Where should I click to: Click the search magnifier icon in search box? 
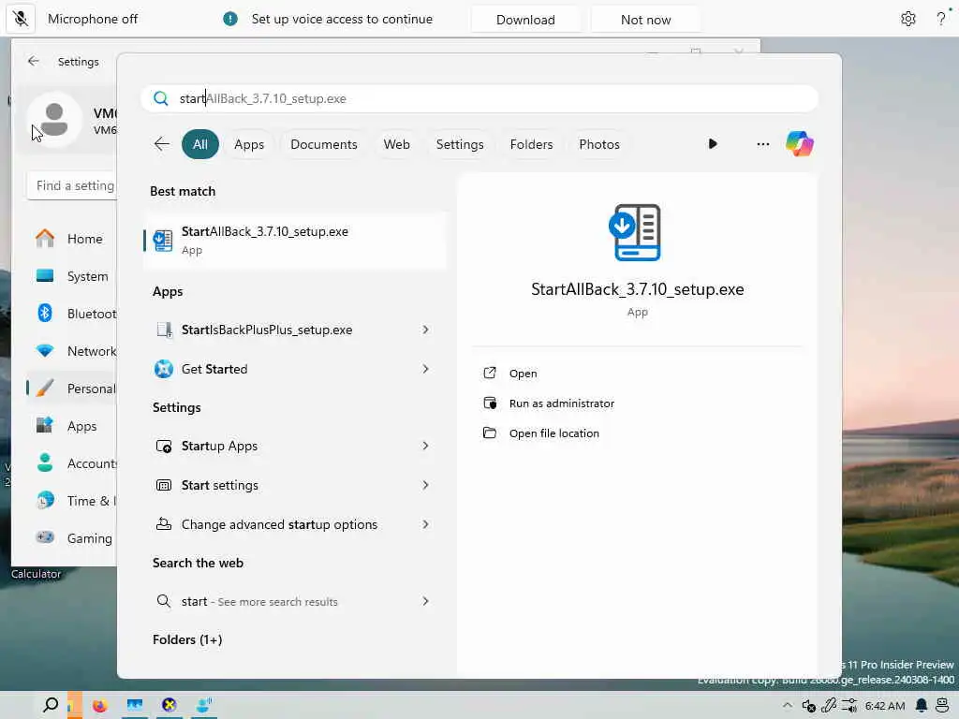(x=161, y=98)
